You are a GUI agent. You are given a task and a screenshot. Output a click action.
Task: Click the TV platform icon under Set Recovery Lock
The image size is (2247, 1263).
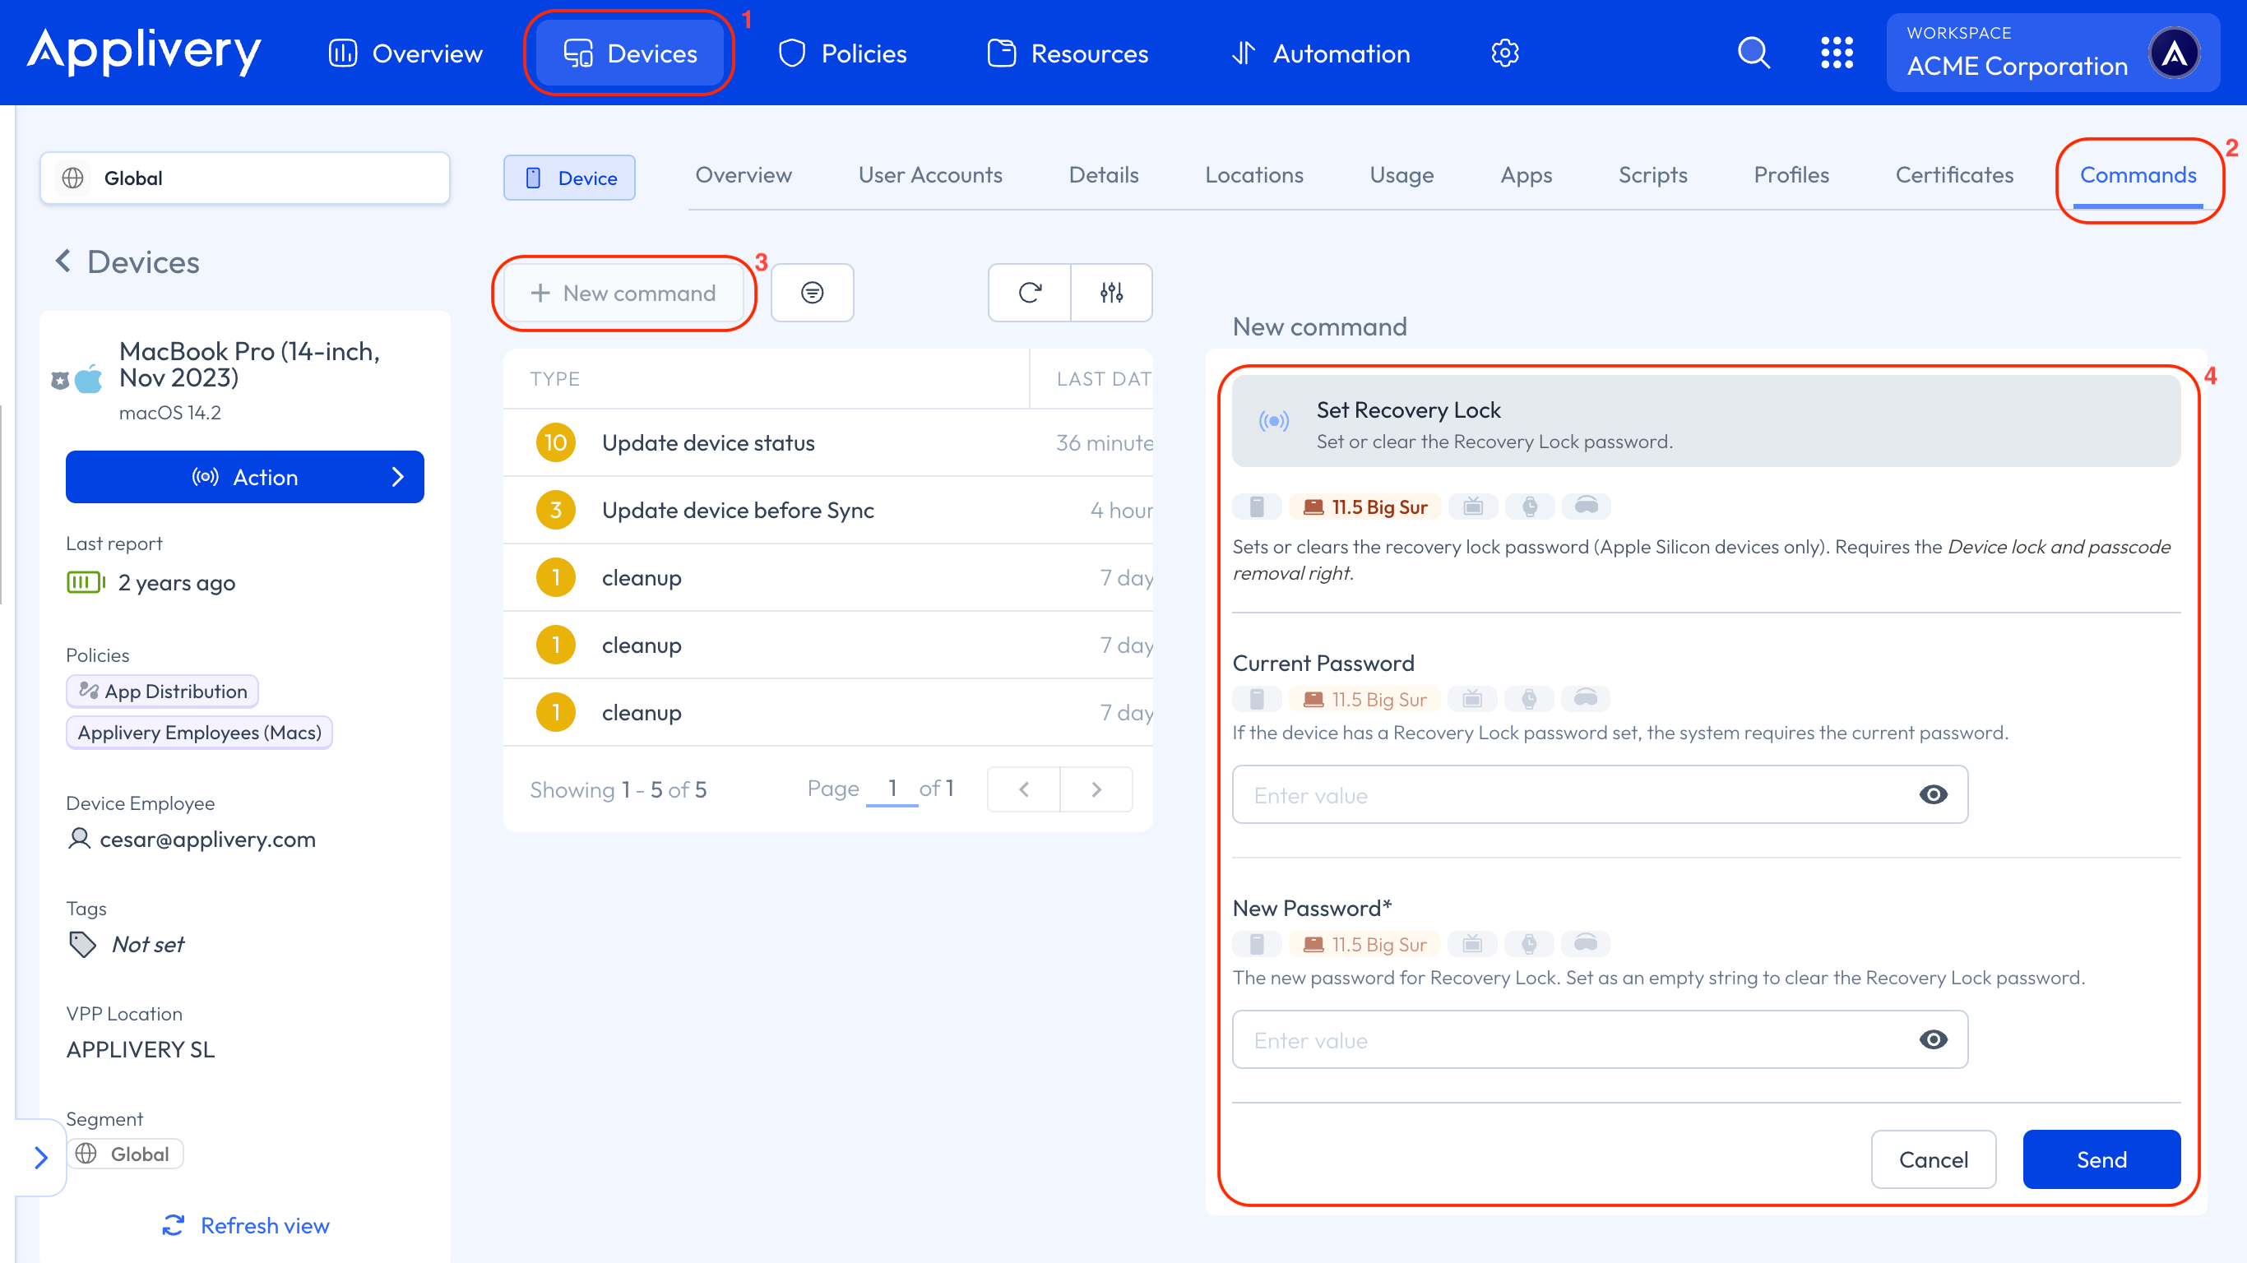1473,507
